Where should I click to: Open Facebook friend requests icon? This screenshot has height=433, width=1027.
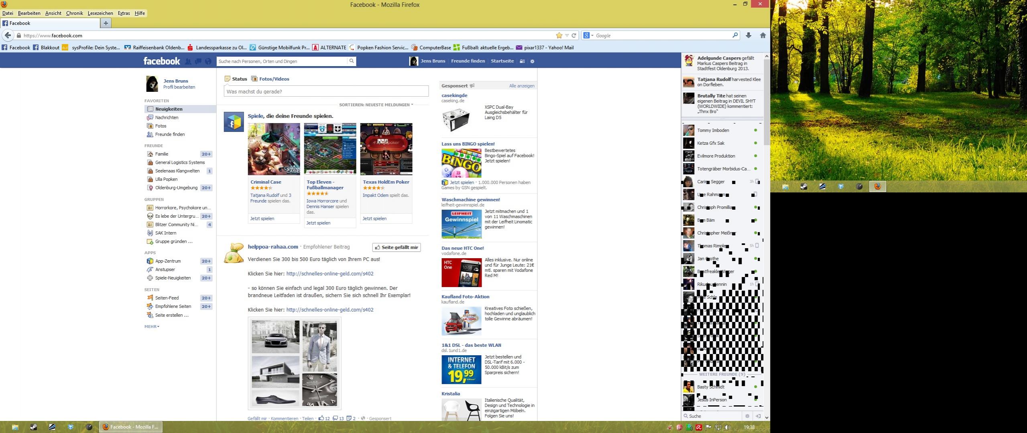[188, 61]
